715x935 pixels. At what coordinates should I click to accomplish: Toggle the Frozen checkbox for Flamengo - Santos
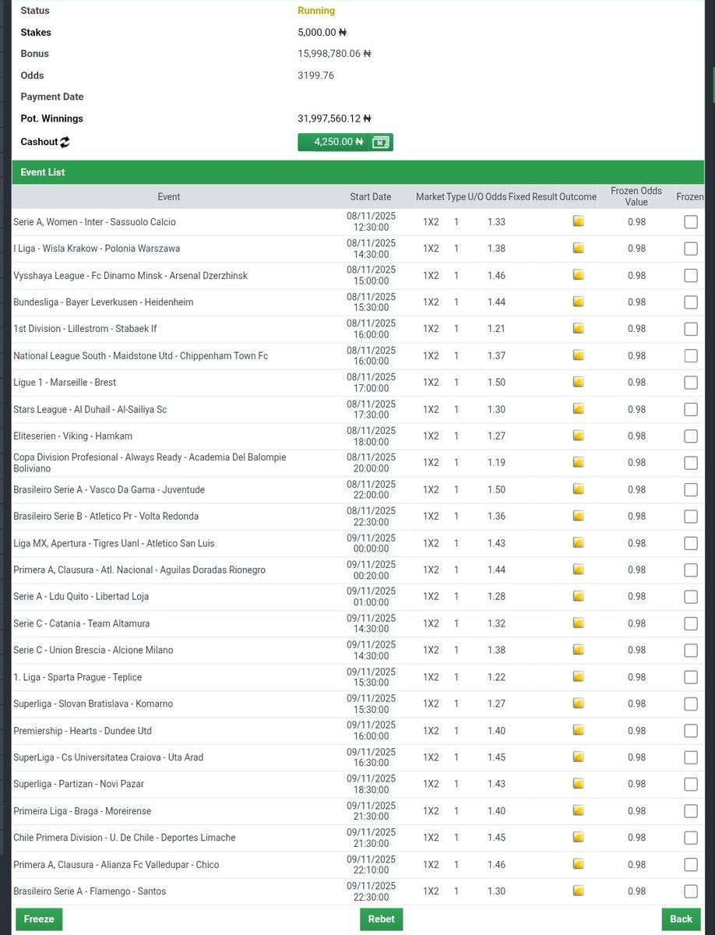click(x=691, y=891)
